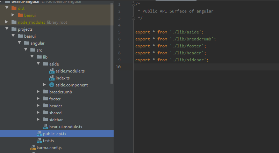Expand the node_modules library root
The image size is (279, 153).
pyautogui.click(x=7, y=22)
